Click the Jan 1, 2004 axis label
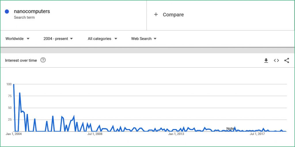Screen dimensions: 295x147 14,134
